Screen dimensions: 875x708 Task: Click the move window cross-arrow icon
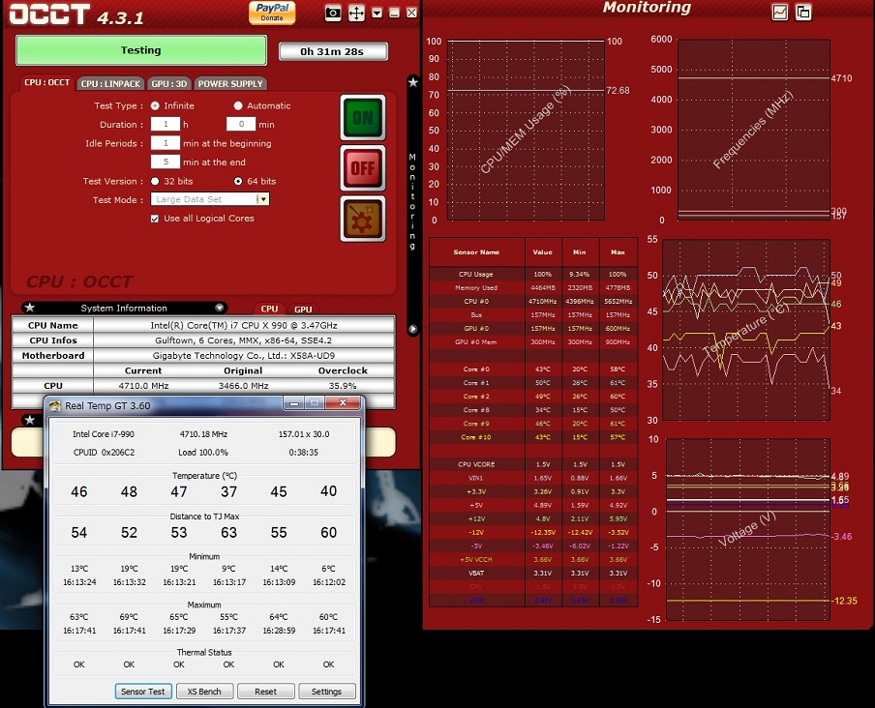pyautogui.click(x=356, y=13)
